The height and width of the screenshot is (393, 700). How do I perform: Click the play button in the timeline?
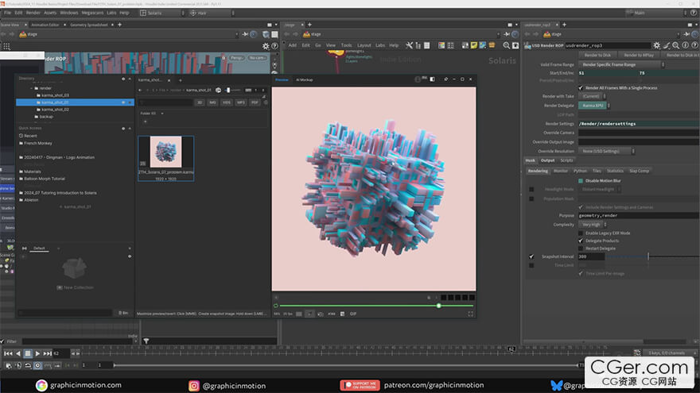point(37,353)
